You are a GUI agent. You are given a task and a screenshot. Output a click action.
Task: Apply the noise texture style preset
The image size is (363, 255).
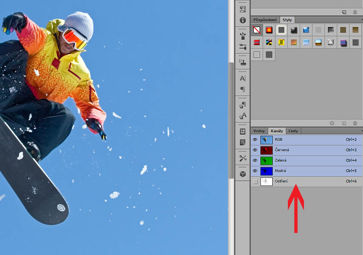coord(331,42)
